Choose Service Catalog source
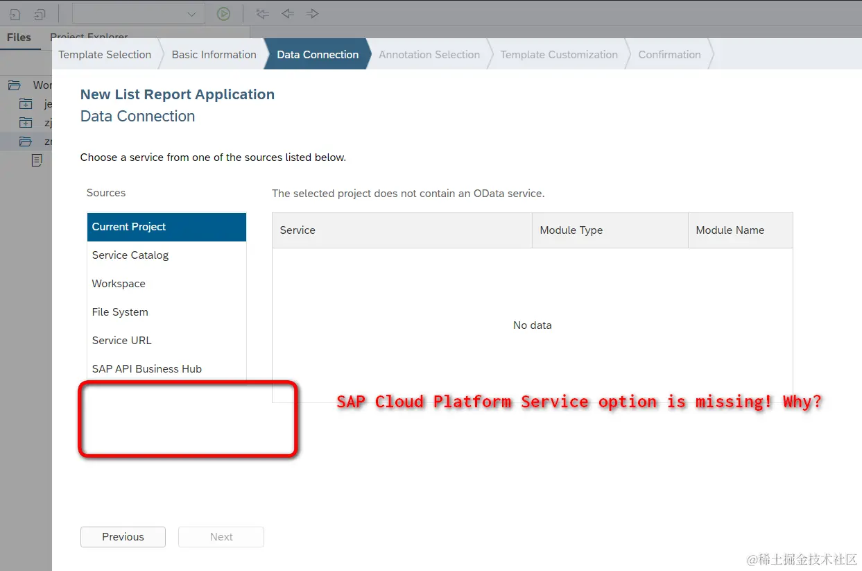The image size is (862, 571). 166,255
